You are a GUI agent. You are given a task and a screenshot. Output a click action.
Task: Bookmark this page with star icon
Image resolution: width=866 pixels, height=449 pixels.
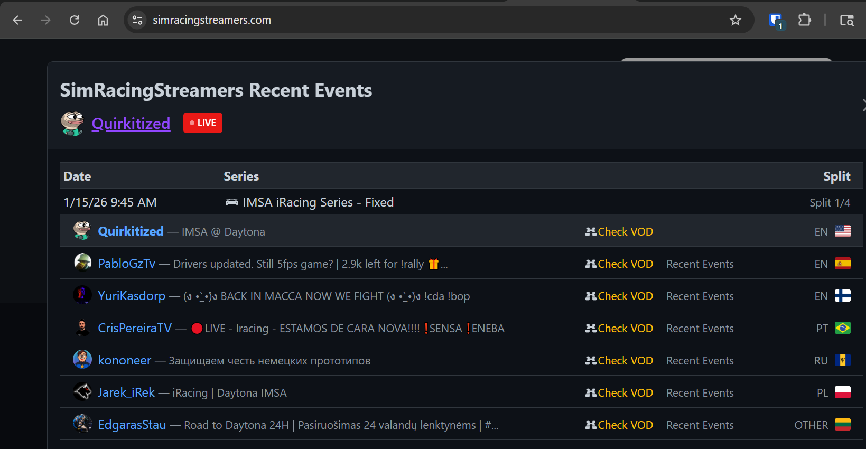[735, 20]
